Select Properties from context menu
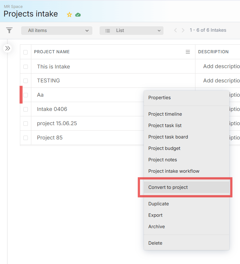Screen dimensions: 240x264 click(x=159, y=98)
